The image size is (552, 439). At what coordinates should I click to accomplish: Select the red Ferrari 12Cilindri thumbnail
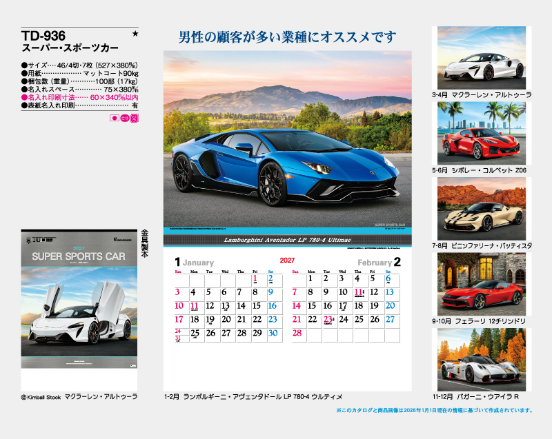click(x=482, y=284)
